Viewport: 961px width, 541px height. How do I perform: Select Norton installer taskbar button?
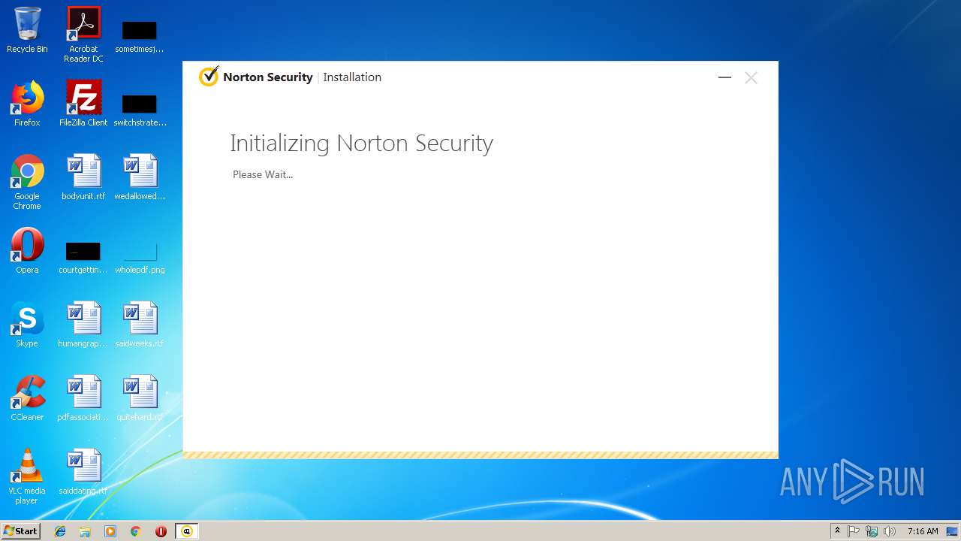187,531
